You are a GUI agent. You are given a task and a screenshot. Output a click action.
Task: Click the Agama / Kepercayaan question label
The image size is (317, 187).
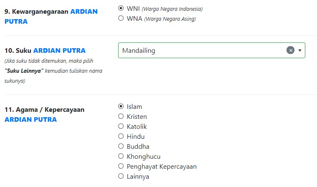coord(44,110)
